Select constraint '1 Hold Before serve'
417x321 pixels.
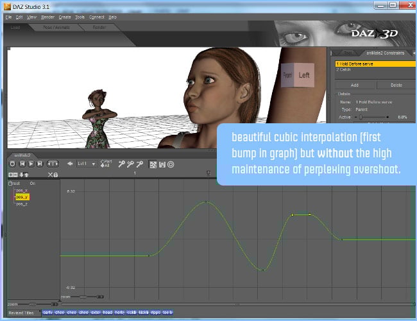coord(375,64)
